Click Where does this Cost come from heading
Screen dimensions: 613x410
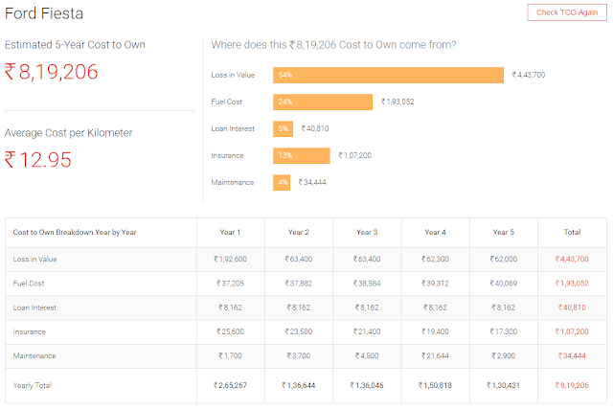(x=334, y=45)
